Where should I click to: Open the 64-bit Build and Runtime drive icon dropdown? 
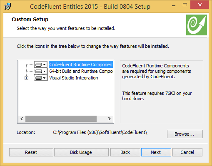click(41, 71)
